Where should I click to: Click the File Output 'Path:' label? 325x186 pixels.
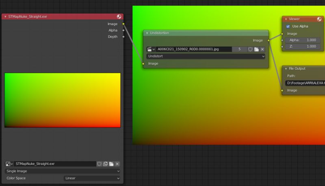pos(291,76)
